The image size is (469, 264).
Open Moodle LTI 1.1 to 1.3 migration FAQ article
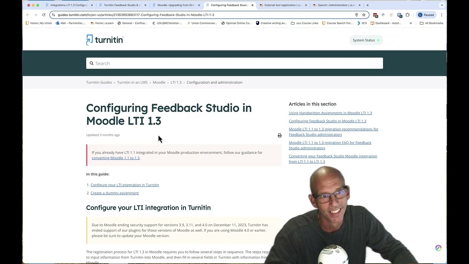(x=330, y=146)
